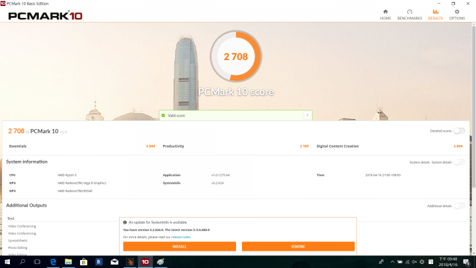
Task: Turn on the System details toggle
Action: coord(459,162)
